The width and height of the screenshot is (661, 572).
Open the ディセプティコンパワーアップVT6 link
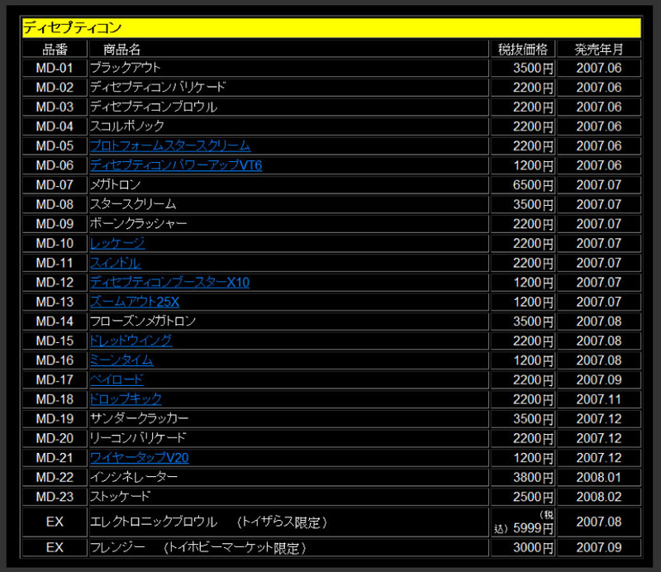tap(176, 165)
